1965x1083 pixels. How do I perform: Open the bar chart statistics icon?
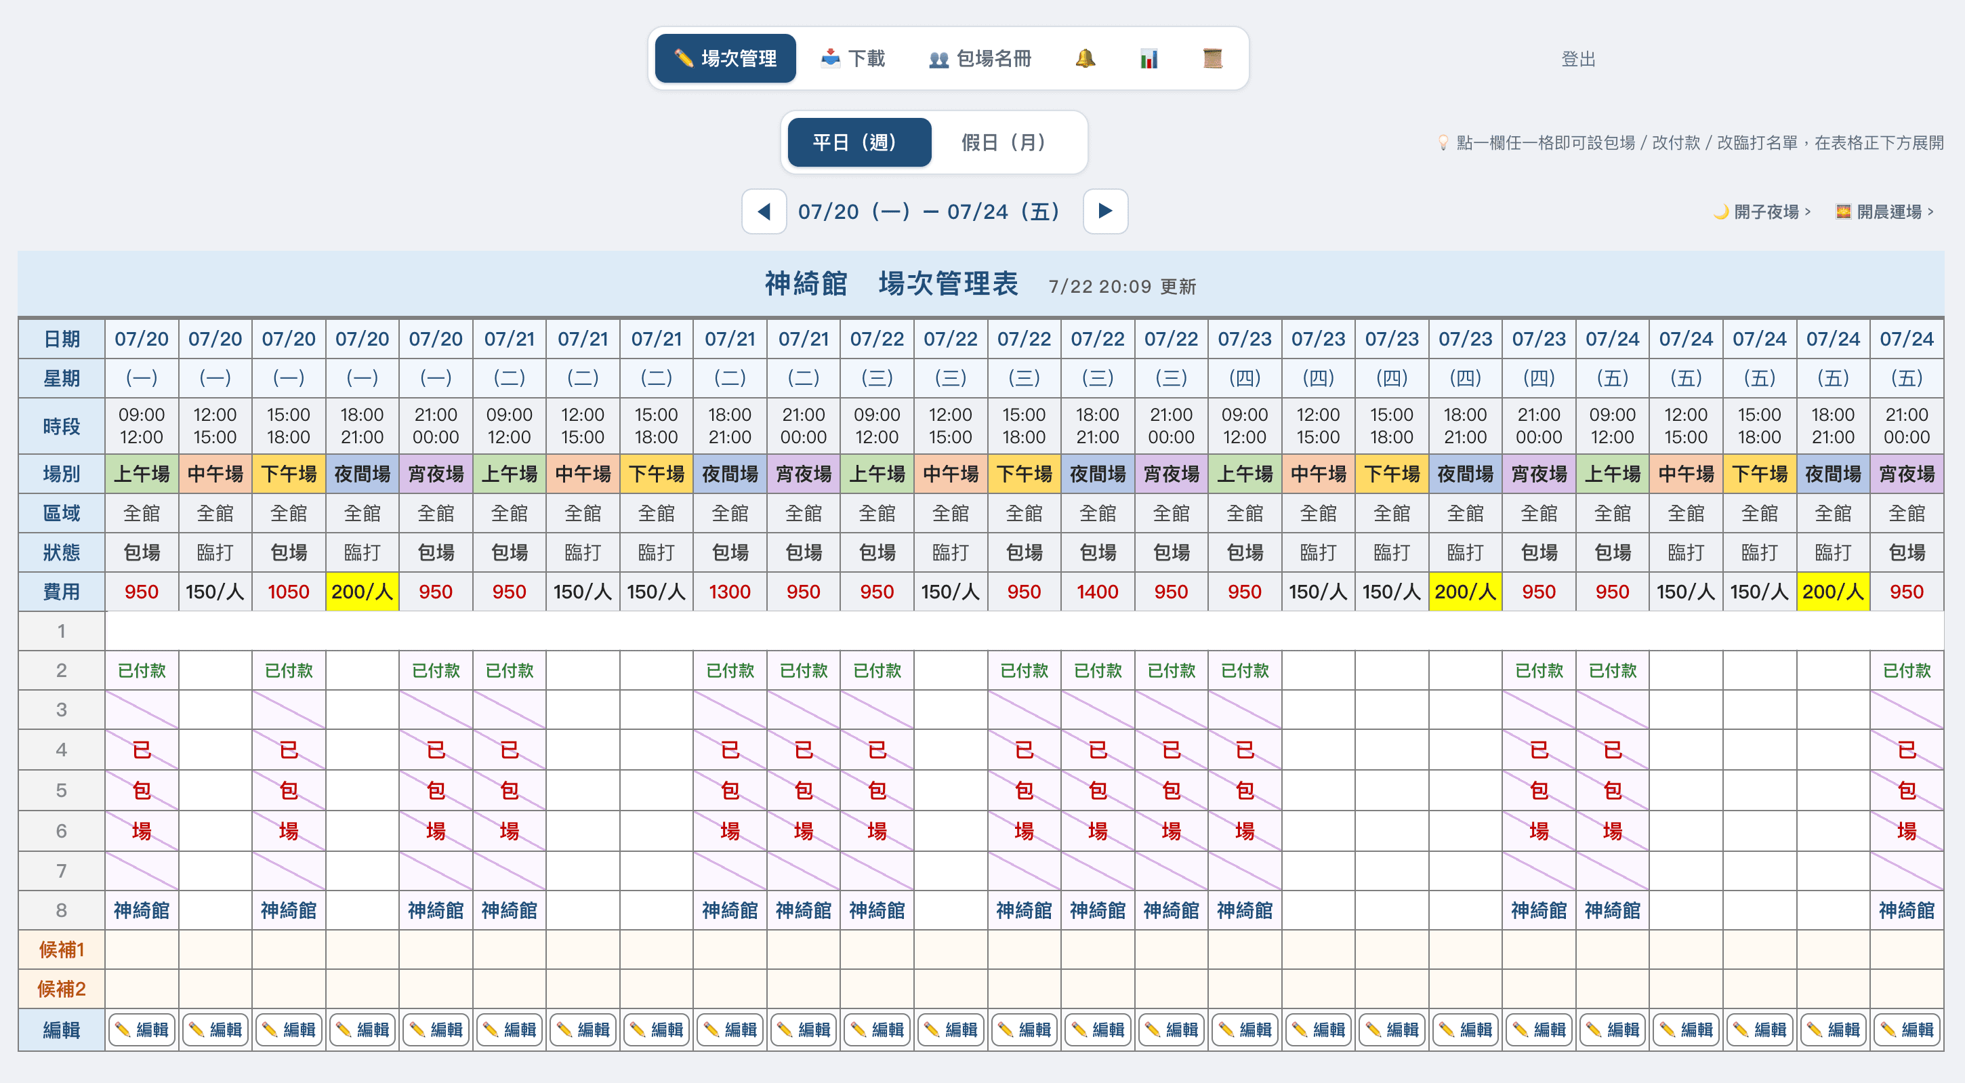pos(1149,58)
